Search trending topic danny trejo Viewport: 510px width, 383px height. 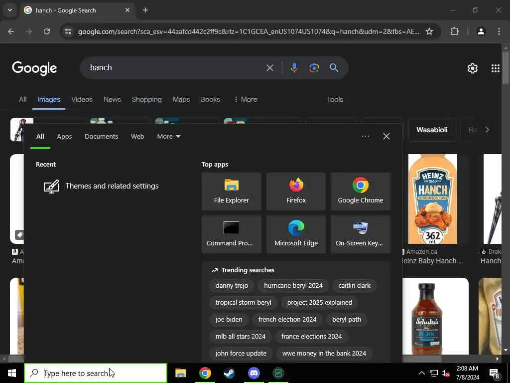tap(232, 286)
